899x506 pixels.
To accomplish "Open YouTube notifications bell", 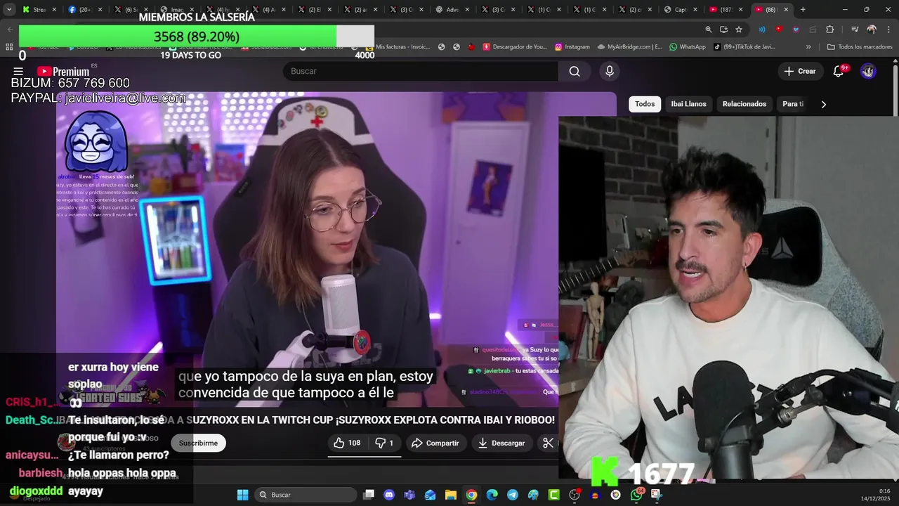I will [839, 71].
